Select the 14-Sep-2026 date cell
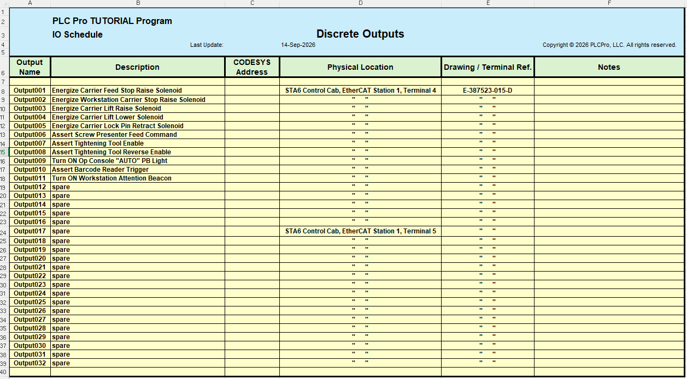This screenshot has width=687, height=379. [298, 45]
